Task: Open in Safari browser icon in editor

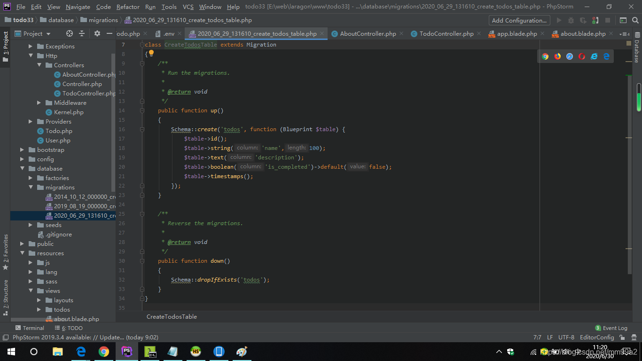Action: coord(570,56)
